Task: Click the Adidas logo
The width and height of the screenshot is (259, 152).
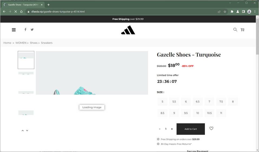Action: 128,30
